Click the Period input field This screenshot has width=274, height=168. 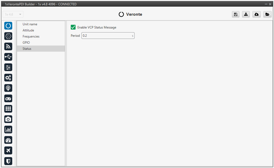coord(106,36)
